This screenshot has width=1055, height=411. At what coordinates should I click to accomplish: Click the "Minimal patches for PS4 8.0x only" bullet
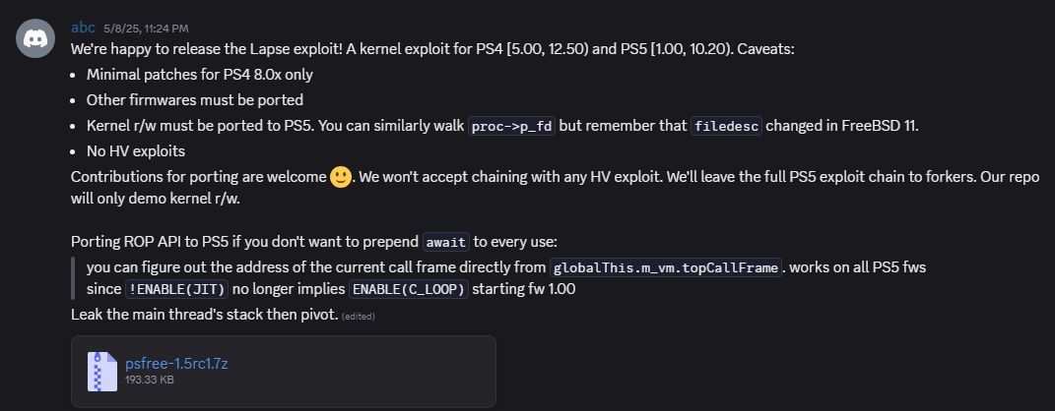(200, 74)
